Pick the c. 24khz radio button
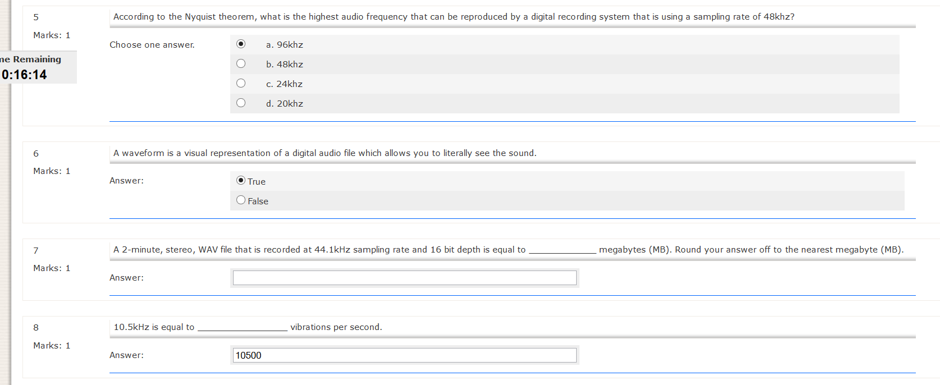Screen dimensions: 940x385 click(x=241, y=83)
